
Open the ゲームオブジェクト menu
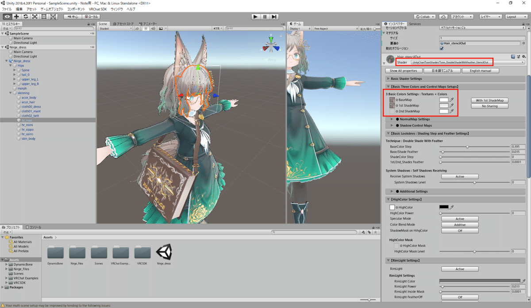pos(52,9)
